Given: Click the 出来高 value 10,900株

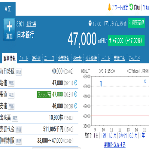Looking at the screenshot, I should 56,117.
